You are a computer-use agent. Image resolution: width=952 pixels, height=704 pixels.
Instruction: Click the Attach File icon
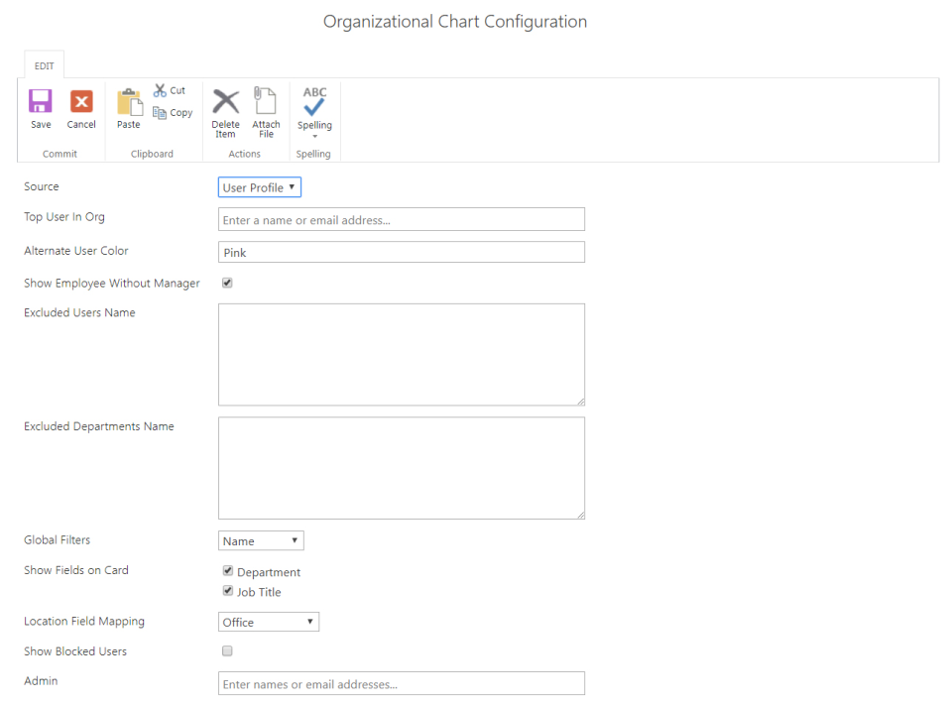[x=266, y=102]
